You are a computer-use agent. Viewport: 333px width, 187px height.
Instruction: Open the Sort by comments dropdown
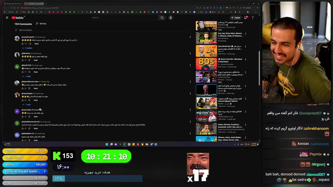click(x=41, y=24)
